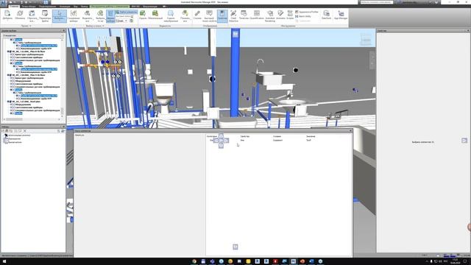The height and width of the screenshot is (265, 471).
Task: Click the Ссылки (Links) ribbon icon
Action: (x=197, y=15)
